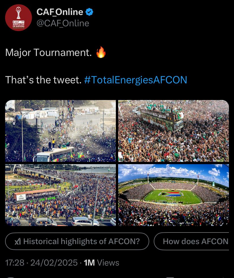Image resolution: width=234 pixels, height=278 pixels.
Task: Open the top-right green crowd photo
Action: click(173, 131)
